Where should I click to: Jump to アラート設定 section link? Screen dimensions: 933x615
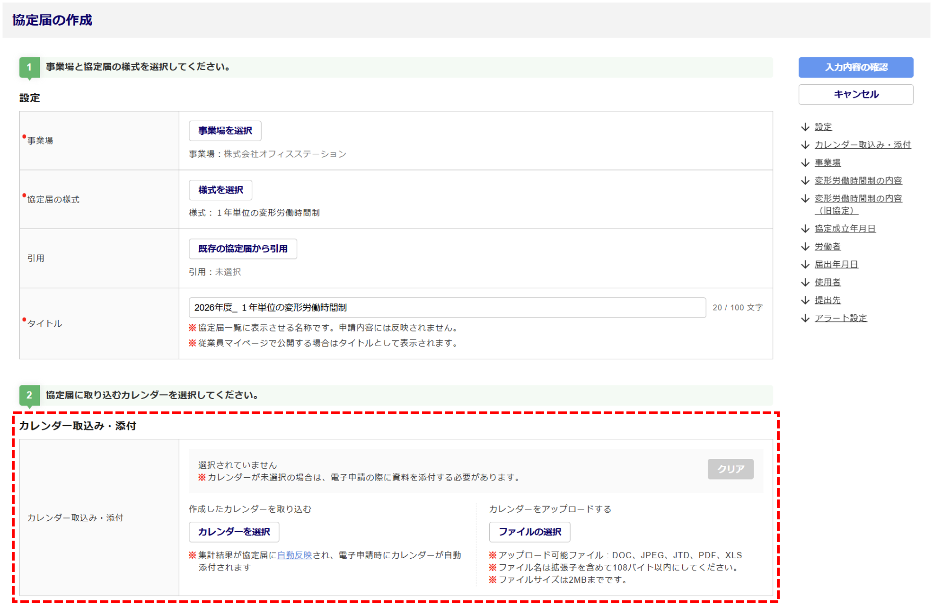click(840, 318)
